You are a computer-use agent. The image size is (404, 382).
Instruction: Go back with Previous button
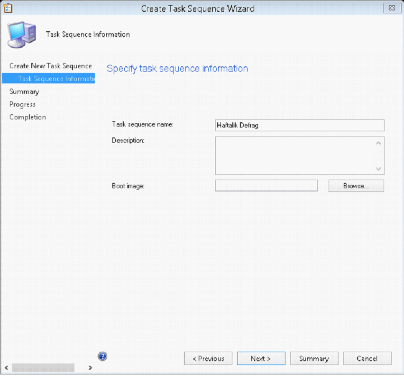pos(208,358)
